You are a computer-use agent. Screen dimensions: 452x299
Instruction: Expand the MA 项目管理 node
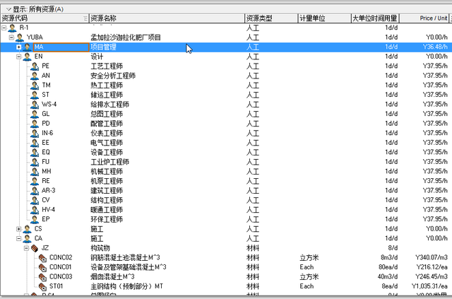(19, 47)
